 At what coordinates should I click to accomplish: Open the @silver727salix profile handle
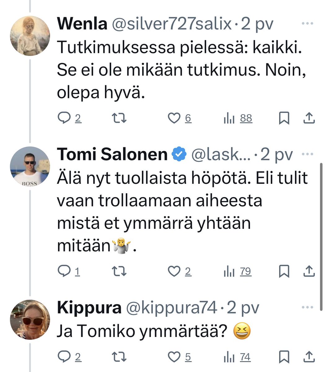pos(171,24)
